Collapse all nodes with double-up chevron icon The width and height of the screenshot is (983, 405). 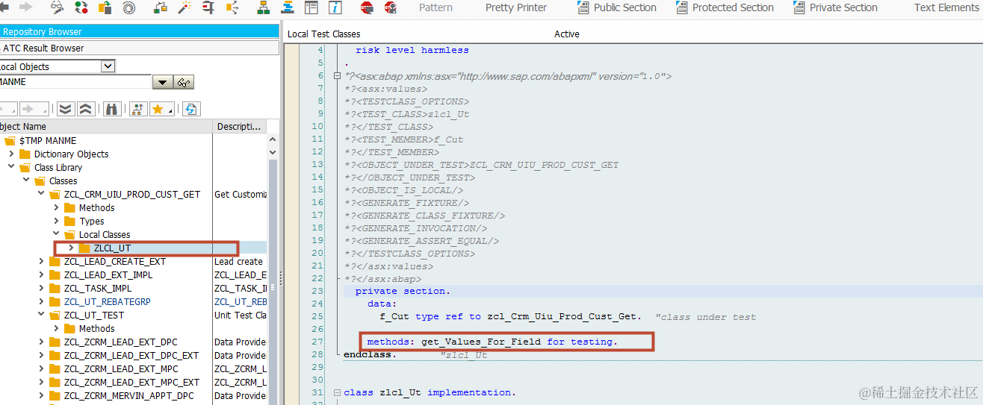[86, 109]
